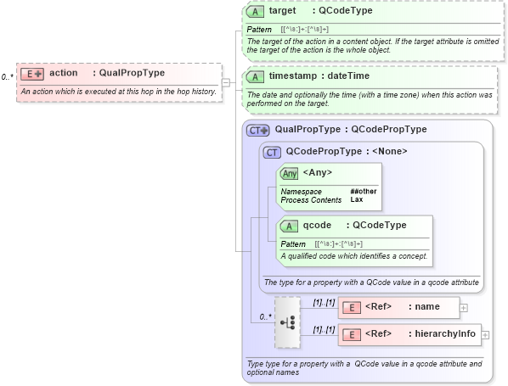Screen dimensions: 508x386
Task: Click '[1]..[1]' cardinality for name
Action: click(324, 303)
